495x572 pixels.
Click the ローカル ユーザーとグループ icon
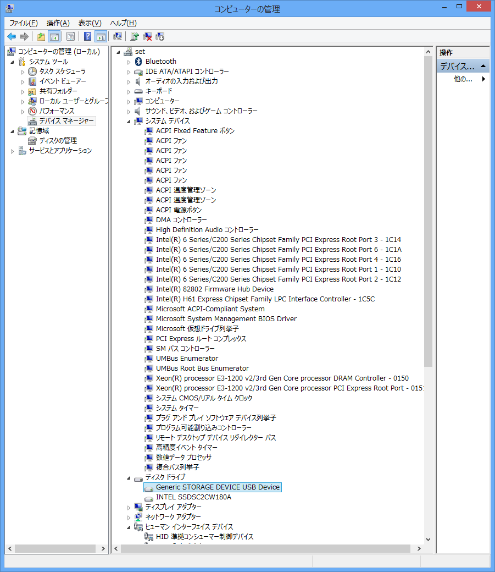click(32, 101)
